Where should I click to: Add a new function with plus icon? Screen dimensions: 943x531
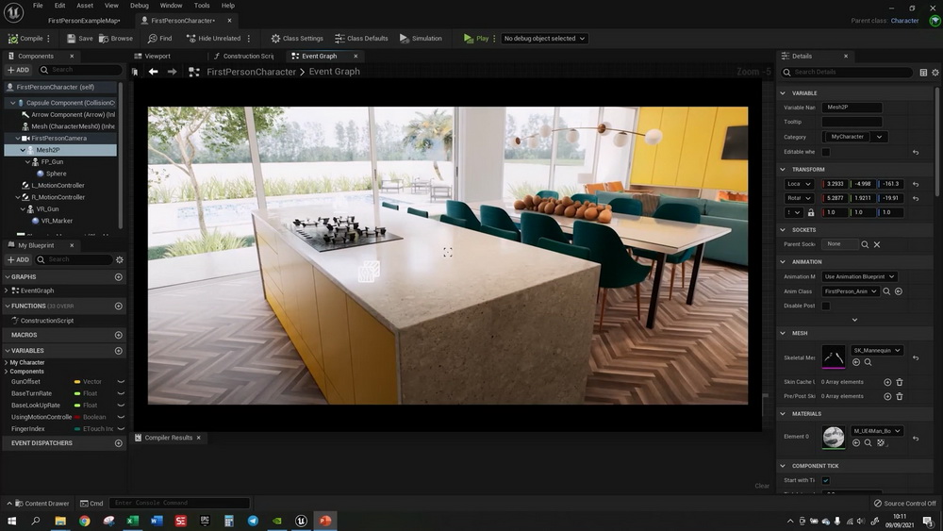(119, 307)
